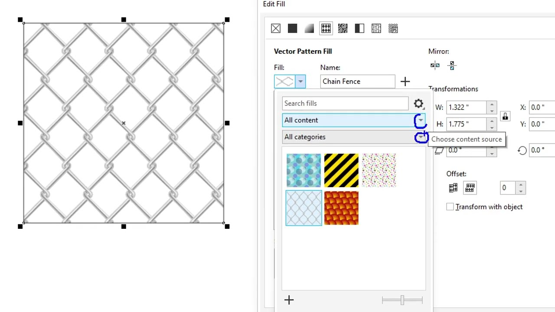
Task: Click Mirror tiles horizontally icon
Action: coord(435,65)
